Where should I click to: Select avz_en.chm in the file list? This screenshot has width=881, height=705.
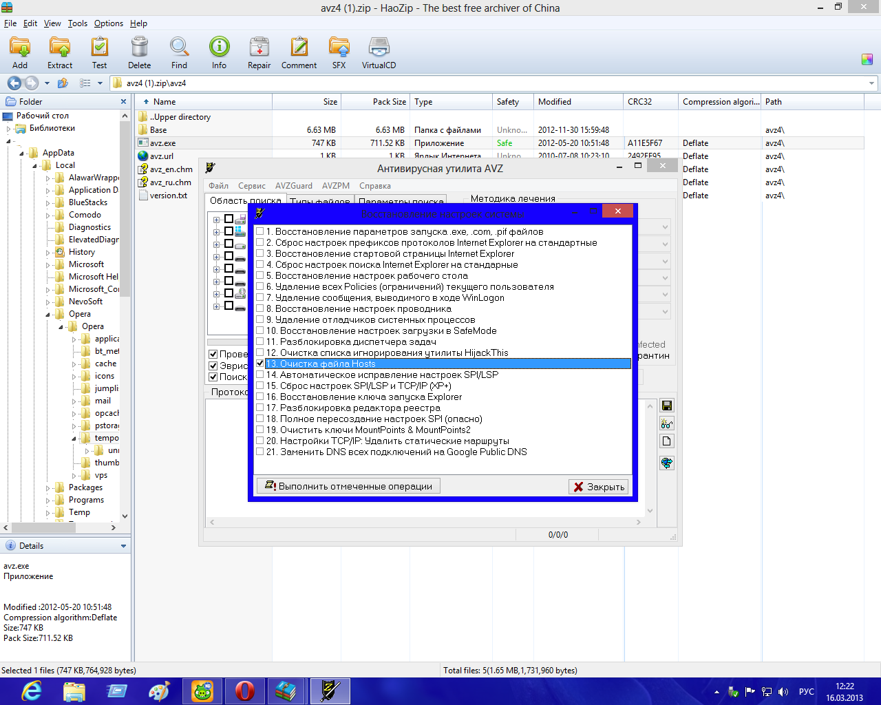point(171,169)
